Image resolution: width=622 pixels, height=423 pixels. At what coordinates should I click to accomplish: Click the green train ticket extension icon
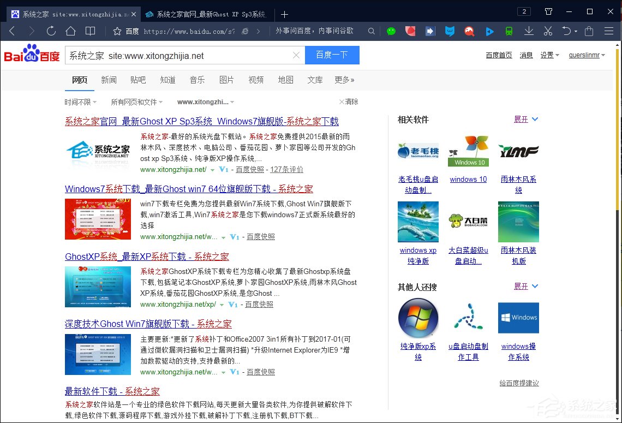point(509,31)
